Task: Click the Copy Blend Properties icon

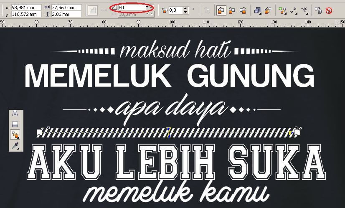Action: click(x=318, y=10)
